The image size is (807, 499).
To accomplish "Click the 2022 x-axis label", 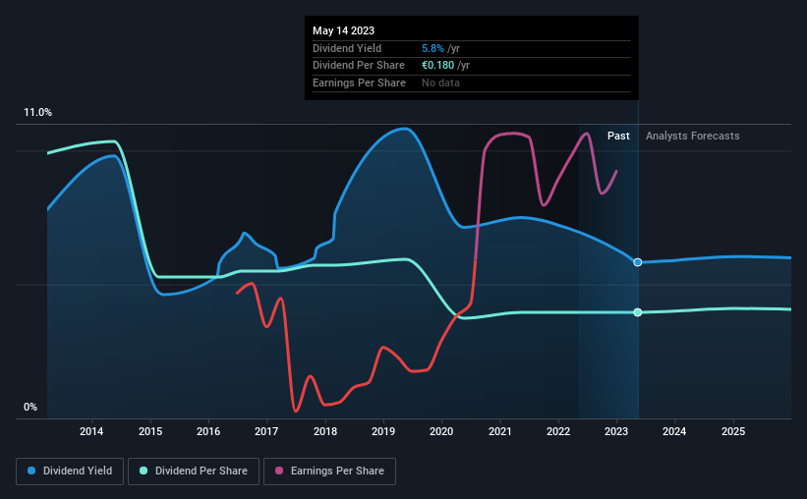I will (558, 431).
